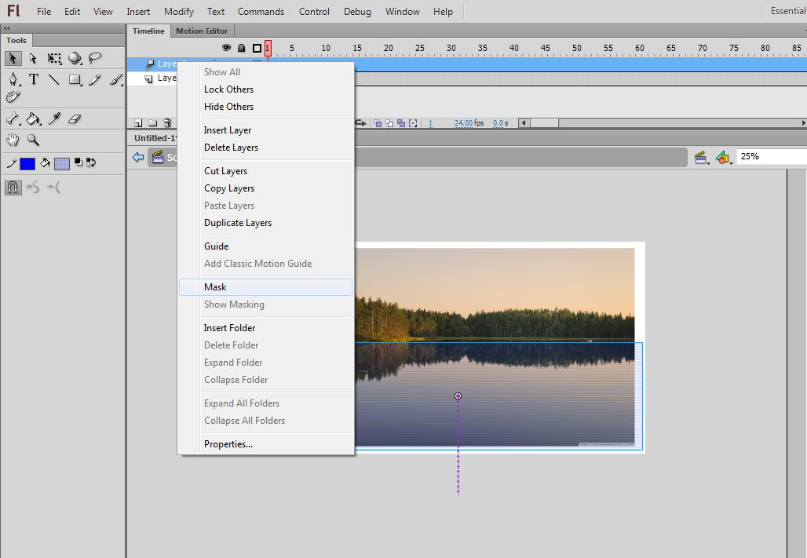Screen dimensions: 807x558
Task: Choose Mask from the context menu
Action: coord(265,287)
